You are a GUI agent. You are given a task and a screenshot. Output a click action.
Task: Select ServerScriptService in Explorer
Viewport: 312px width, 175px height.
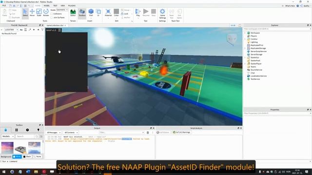click(x=258, y=52)
